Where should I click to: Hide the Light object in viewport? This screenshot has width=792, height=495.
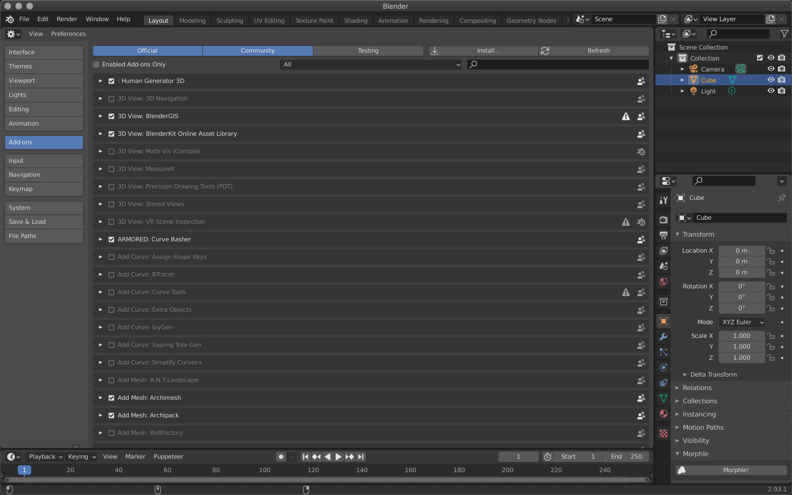click(x=771, y=91)
